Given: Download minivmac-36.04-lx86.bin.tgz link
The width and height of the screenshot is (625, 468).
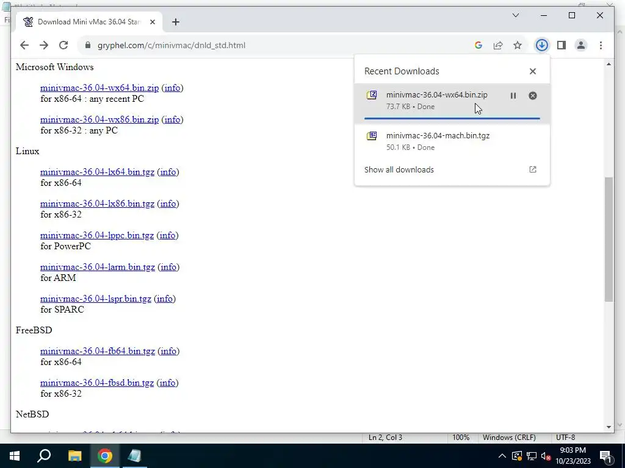Looking at the screenshot, I should (x=97, y=204).
